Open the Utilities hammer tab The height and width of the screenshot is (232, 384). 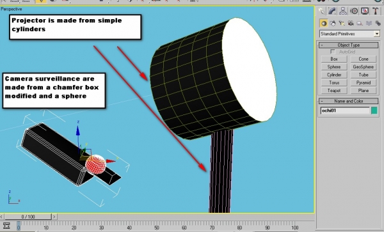[376, 11]
